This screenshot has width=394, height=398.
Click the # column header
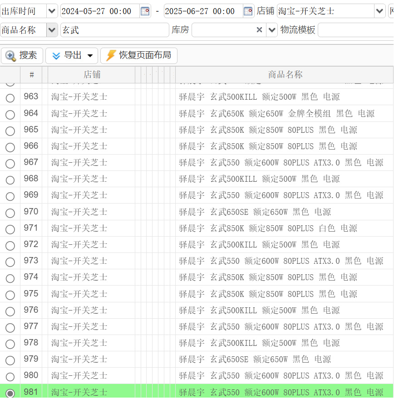(31, 75)
